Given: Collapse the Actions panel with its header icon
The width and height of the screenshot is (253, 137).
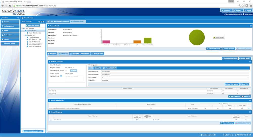Looking at the screenshot, I should coord(18,18).
